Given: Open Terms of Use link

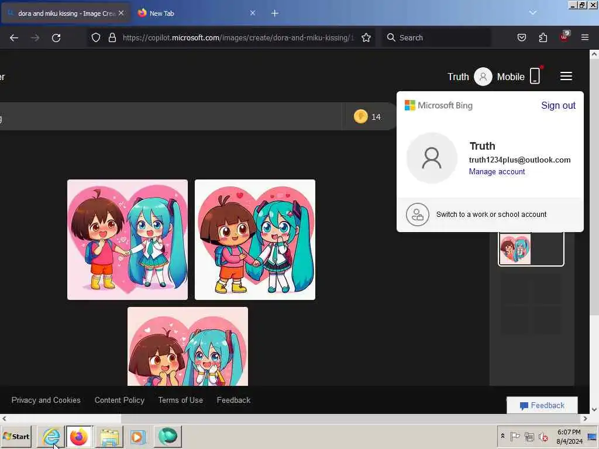Looking at the screenshot, I should (180, 400).
